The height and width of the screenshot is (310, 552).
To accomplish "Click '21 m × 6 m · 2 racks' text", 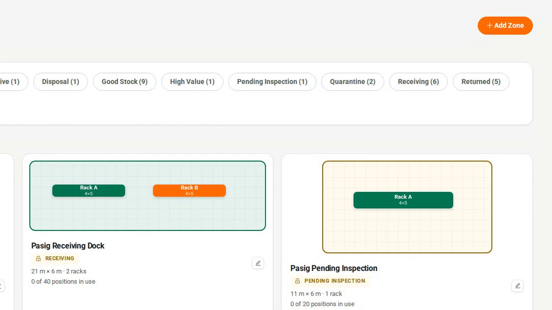I will pyautogui.click(x=59, y=271).
